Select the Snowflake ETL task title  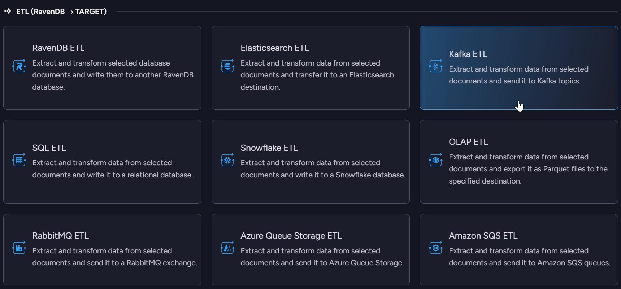tap(269, 148)
